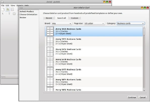Select the Text tool in gLabels window
The height and width of the screenshot is (102, 150).
pos(9,14)
